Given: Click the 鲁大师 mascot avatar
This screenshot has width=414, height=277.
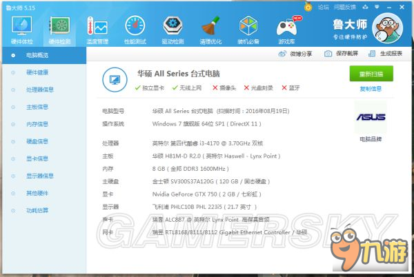Looking at the screenshot, I should [387, 28].
